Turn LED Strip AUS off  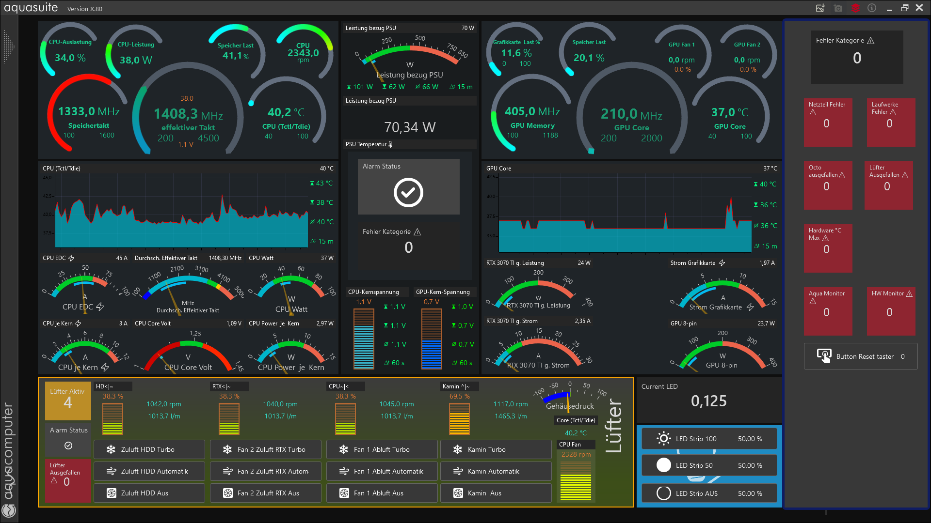709,493
